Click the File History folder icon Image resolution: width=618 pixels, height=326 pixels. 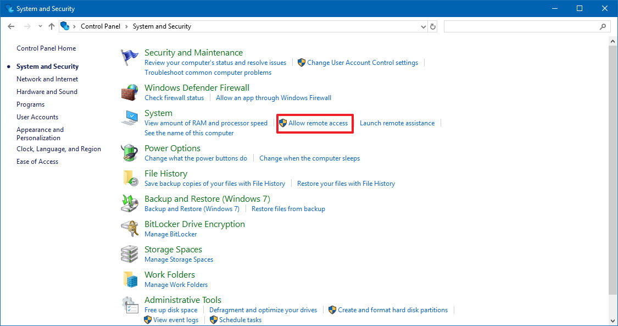130,178
